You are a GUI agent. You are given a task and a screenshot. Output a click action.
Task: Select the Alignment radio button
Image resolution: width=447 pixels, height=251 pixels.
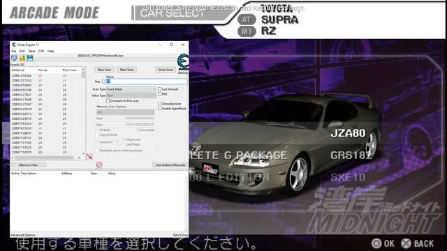point(124,139)
